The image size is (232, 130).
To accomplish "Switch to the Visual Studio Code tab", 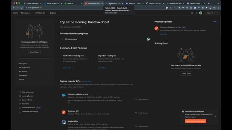I will (53, 3).
